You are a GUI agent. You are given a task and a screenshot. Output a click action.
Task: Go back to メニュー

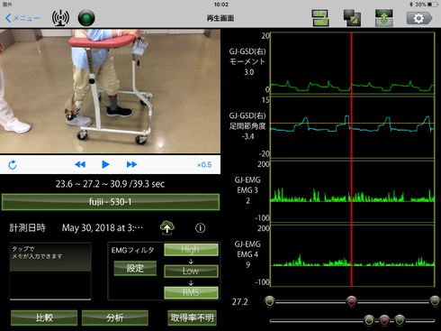point(22,18)
